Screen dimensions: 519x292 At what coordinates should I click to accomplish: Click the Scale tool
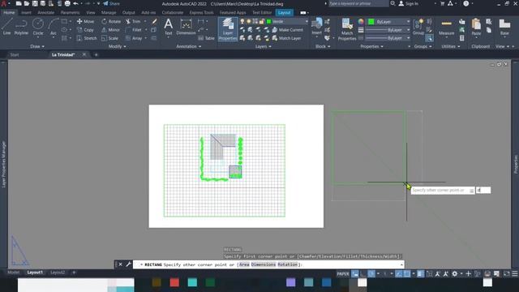coord(109,38)
